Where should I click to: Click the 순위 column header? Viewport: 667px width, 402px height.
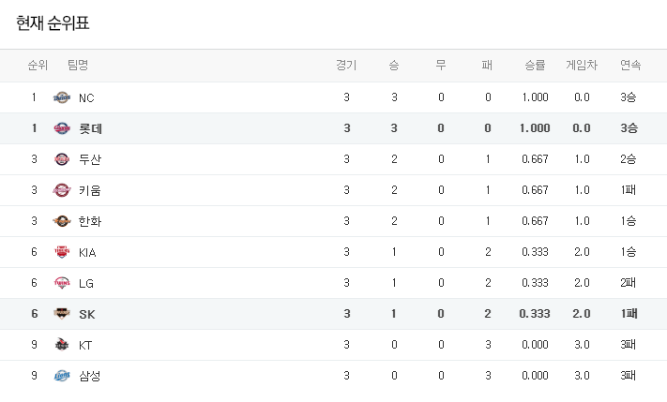pyautogui.click(x=38, y=66)
